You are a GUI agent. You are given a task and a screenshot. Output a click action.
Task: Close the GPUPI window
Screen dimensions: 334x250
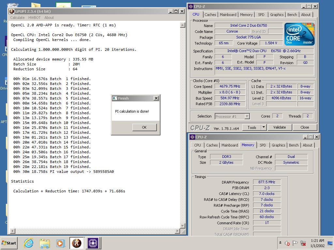182,11
